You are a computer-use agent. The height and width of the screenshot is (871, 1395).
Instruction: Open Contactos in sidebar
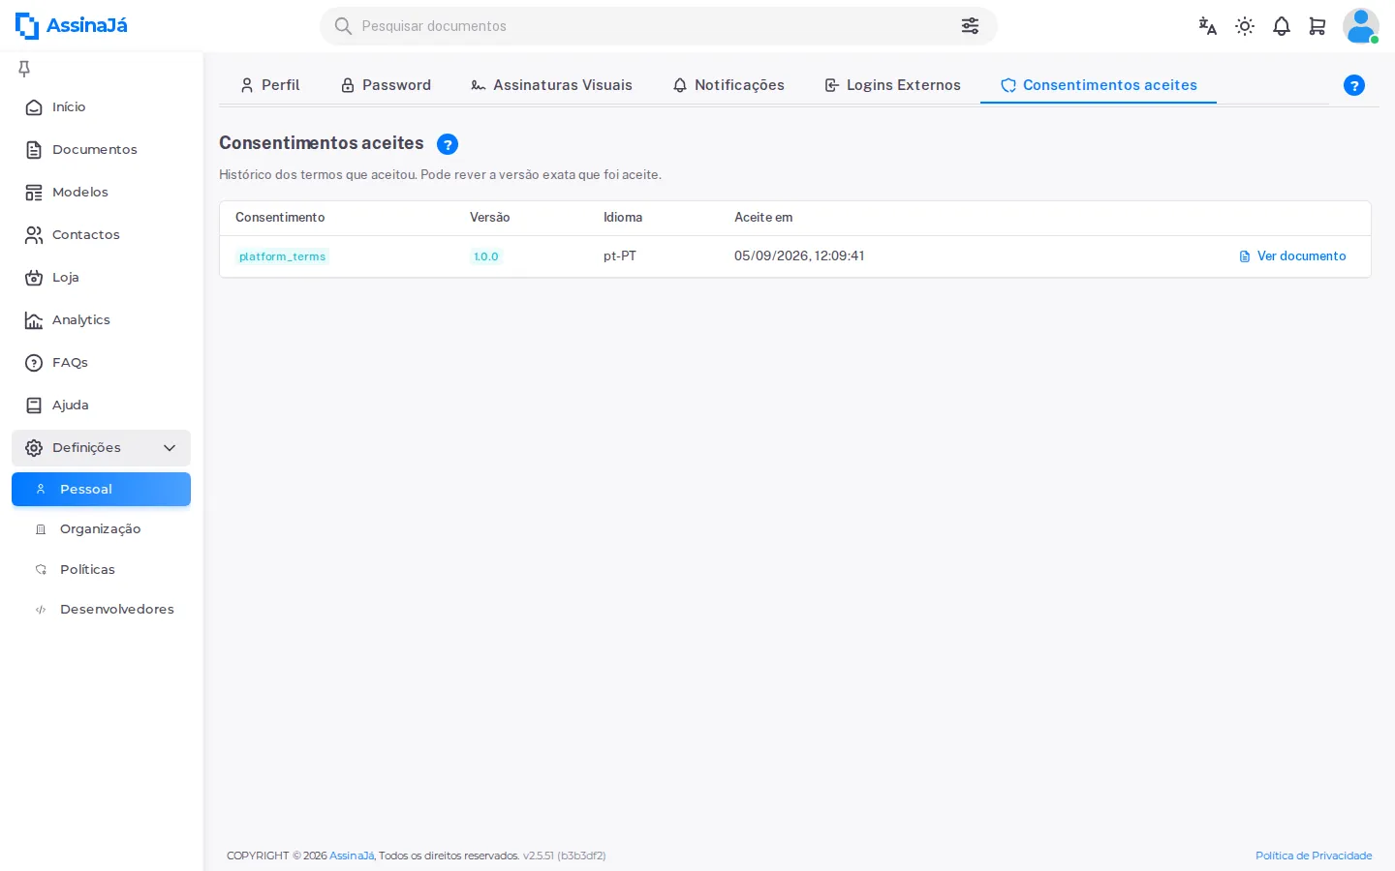(101, 235)
